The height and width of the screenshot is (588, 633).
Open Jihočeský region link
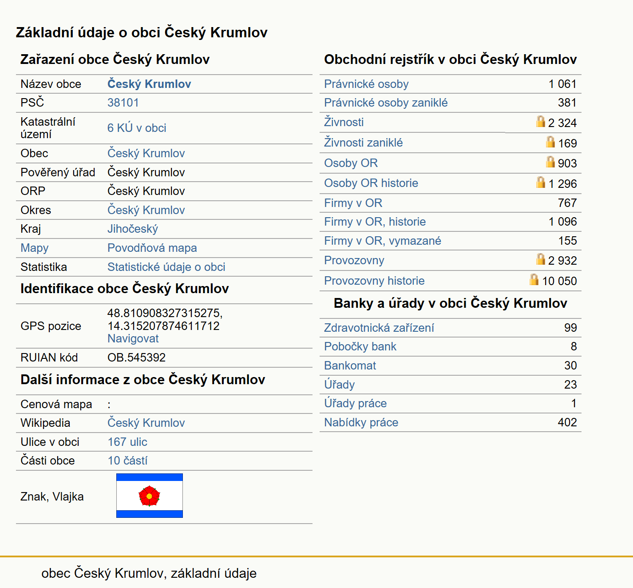pyautogui.click(x=133, y=229)
